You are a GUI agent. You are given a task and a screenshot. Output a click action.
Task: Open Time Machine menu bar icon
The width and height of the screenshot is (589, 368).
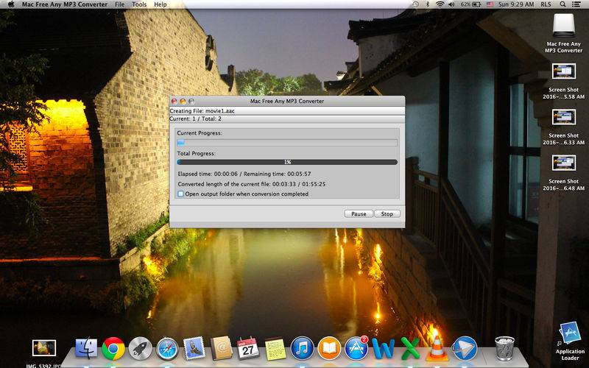point(415,4)
